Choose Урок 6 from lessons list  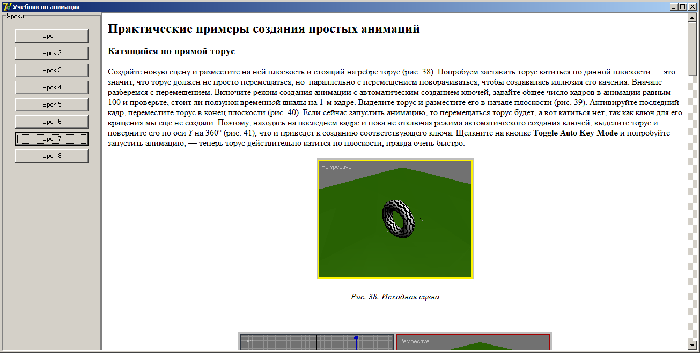[51, 122]
